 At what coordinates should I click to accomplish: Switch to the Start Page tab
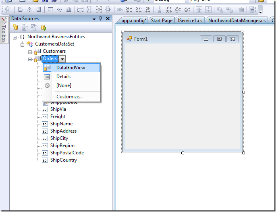pos(162,20)
